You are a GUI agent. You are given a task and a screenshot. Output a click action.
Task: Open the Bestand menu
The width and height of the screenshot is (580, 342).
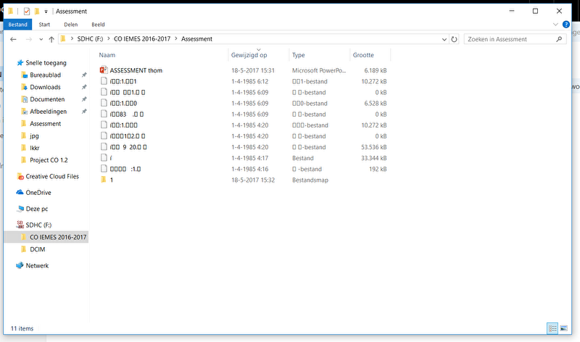16,24
